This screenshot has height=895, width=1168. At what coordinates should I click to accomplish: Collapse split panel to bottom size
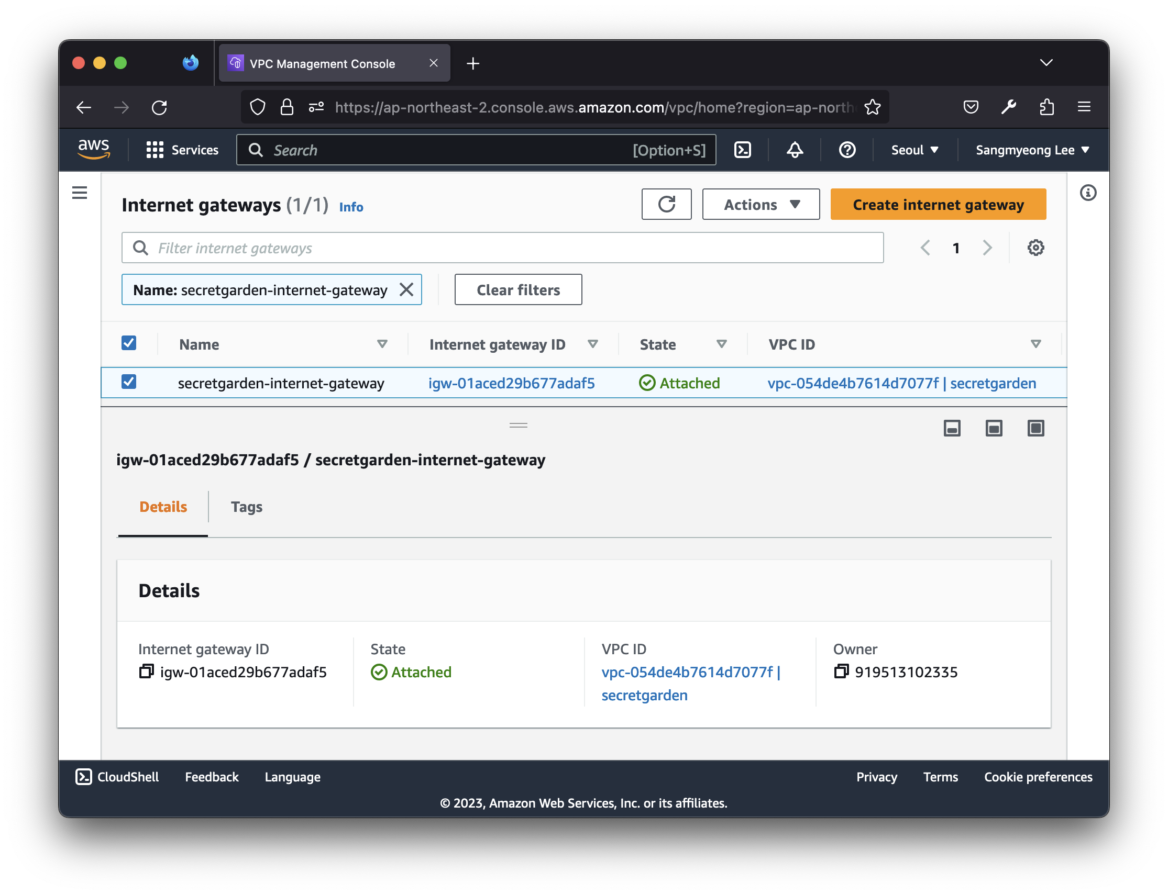[952, 428]
